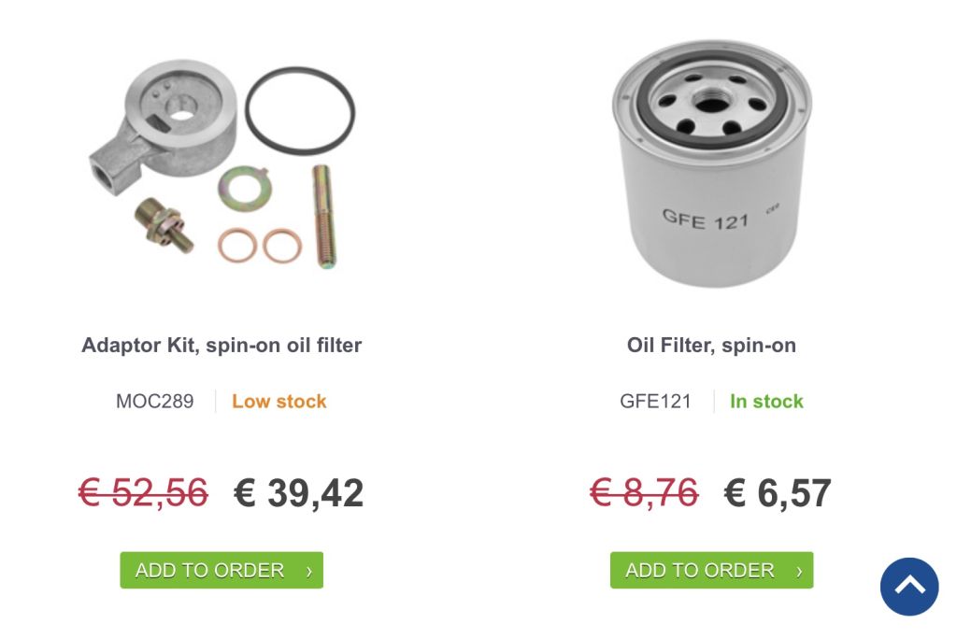Click the struck-through price € 52,56
Screen dimensions: 957x638
[x=143, y=493]
